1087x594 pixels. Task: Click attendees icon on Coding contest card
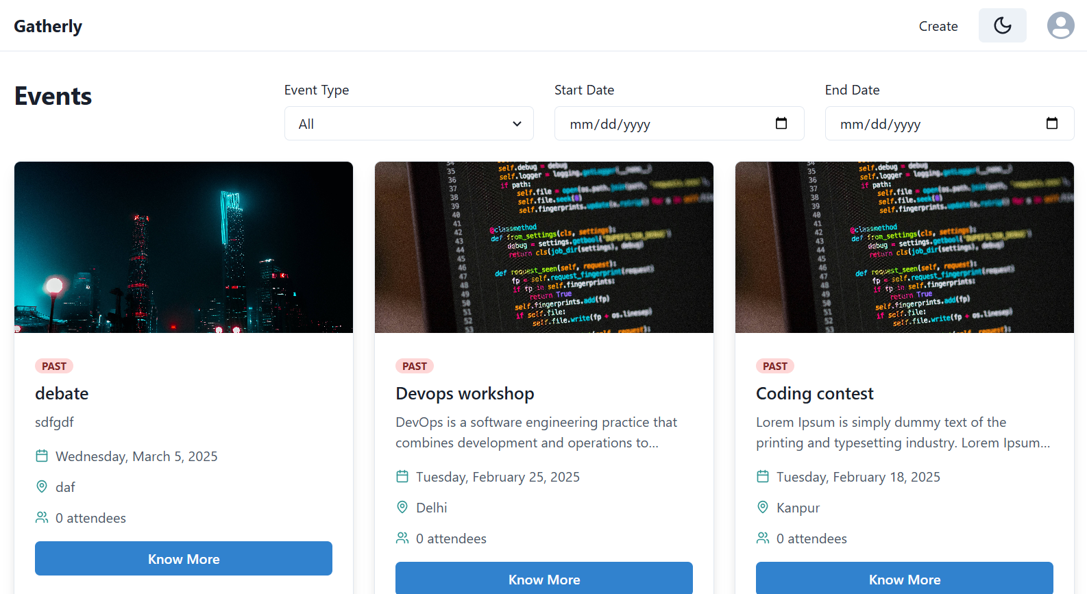[763, 539]
